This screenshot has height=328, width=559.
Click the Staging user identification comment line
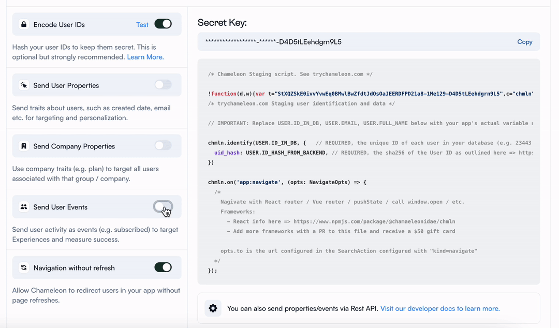point(301,103)
